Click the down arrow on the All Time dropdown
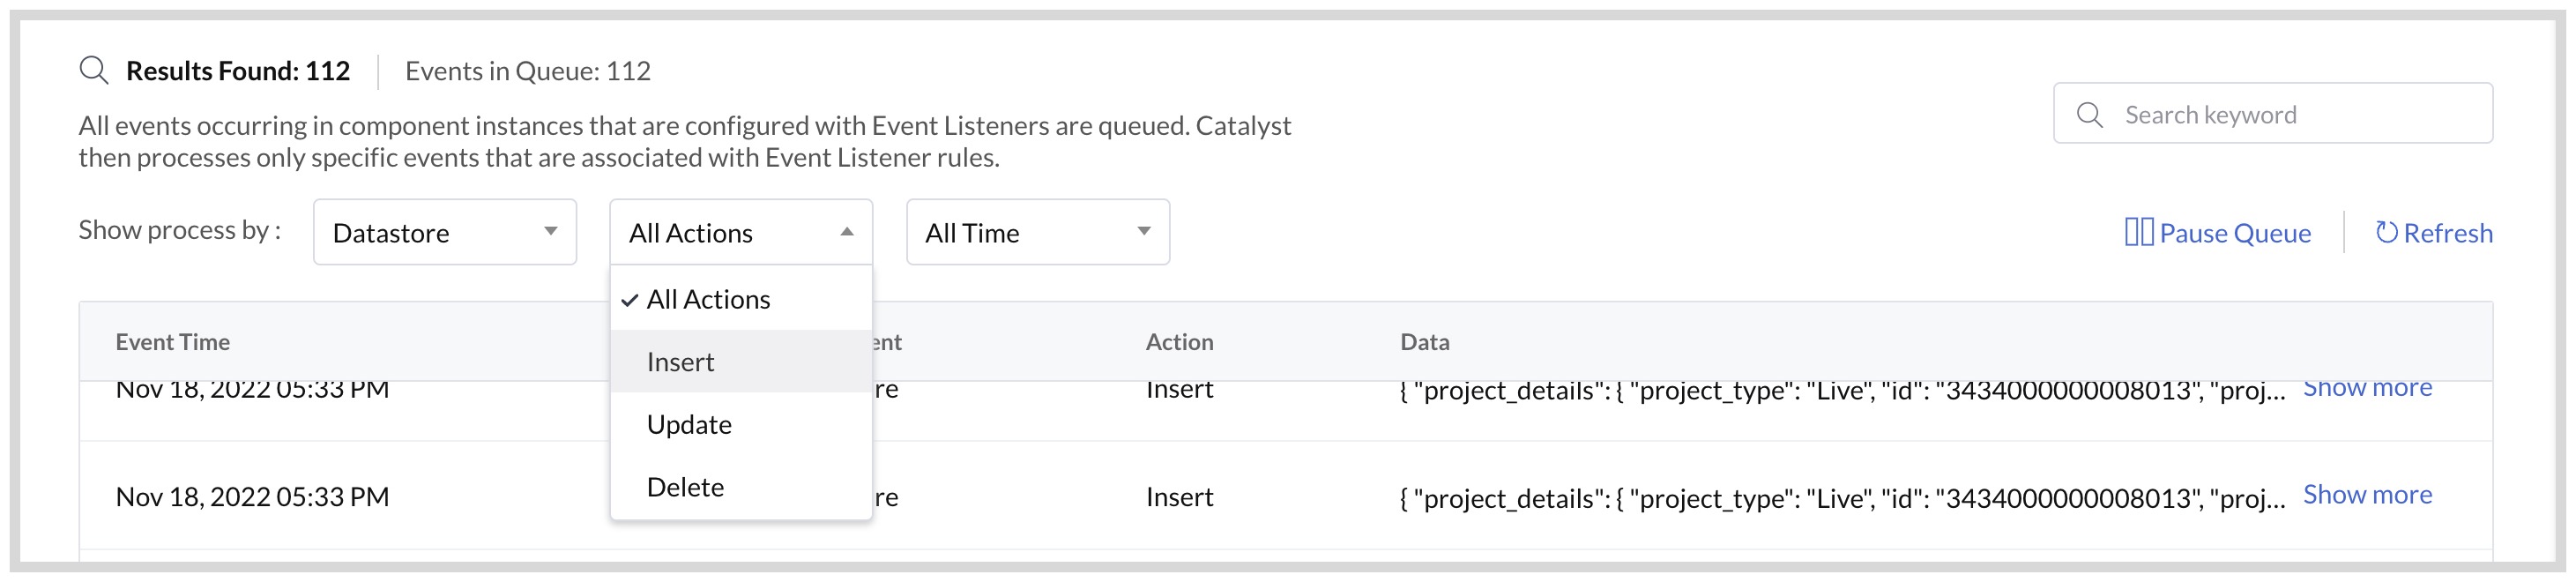Image resolution: width=2576 pixels, height=582 pixels. click(1143, 232)
